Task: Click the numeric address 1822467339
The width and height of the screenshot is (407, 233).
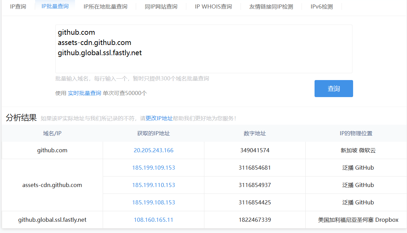Action: pyautogui.click(x=255, y=220)
